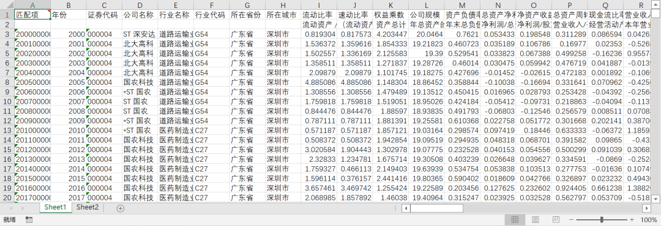
Task: Click the 公司名称 header cell
Action: pos(140,14)
